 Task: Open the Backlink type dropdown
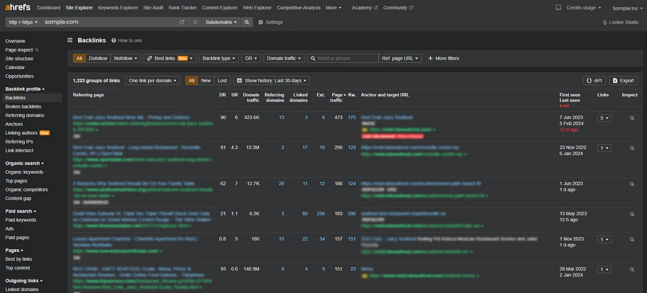[219, 58]
